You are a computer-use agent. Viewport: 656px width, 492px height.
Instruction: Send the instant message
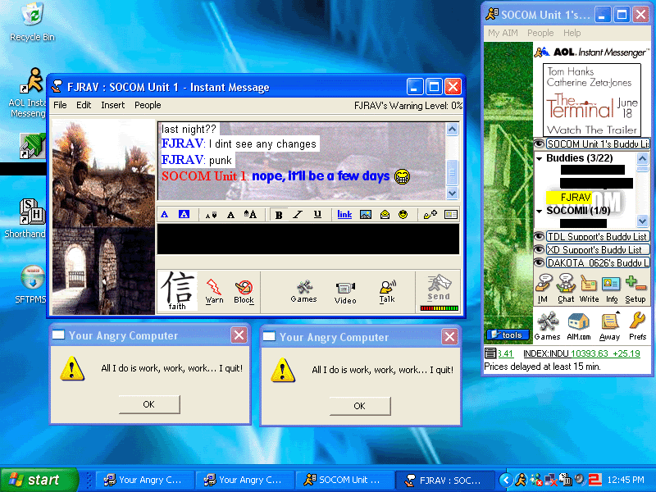pyautogui.click(x=439, y=288)
